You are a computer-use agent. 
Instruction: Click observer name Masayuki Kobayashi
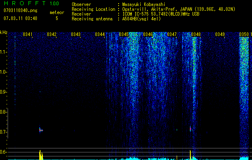point(143,4)
